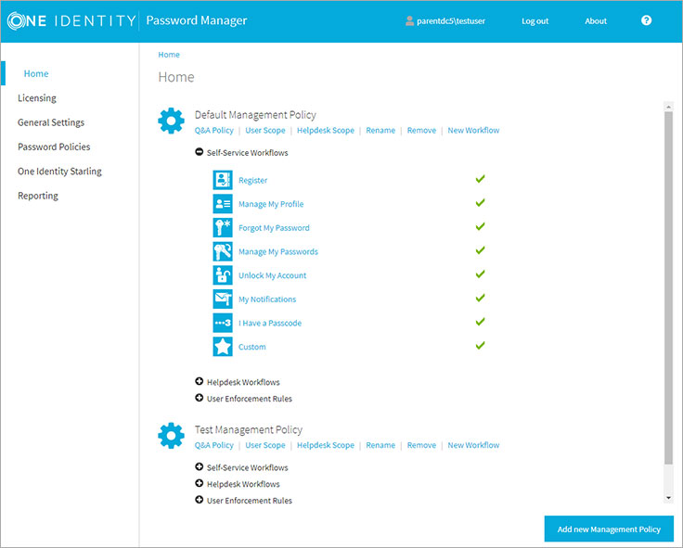Open help via the question mark icon
The image size is (683, 548).
tap(647, 20)
